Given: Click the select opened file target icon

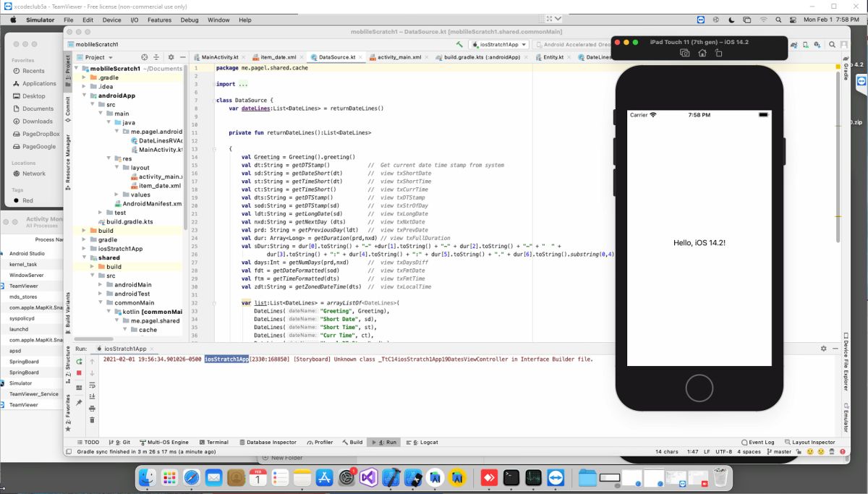Looking at the screenshot, I should coord(145,57).
